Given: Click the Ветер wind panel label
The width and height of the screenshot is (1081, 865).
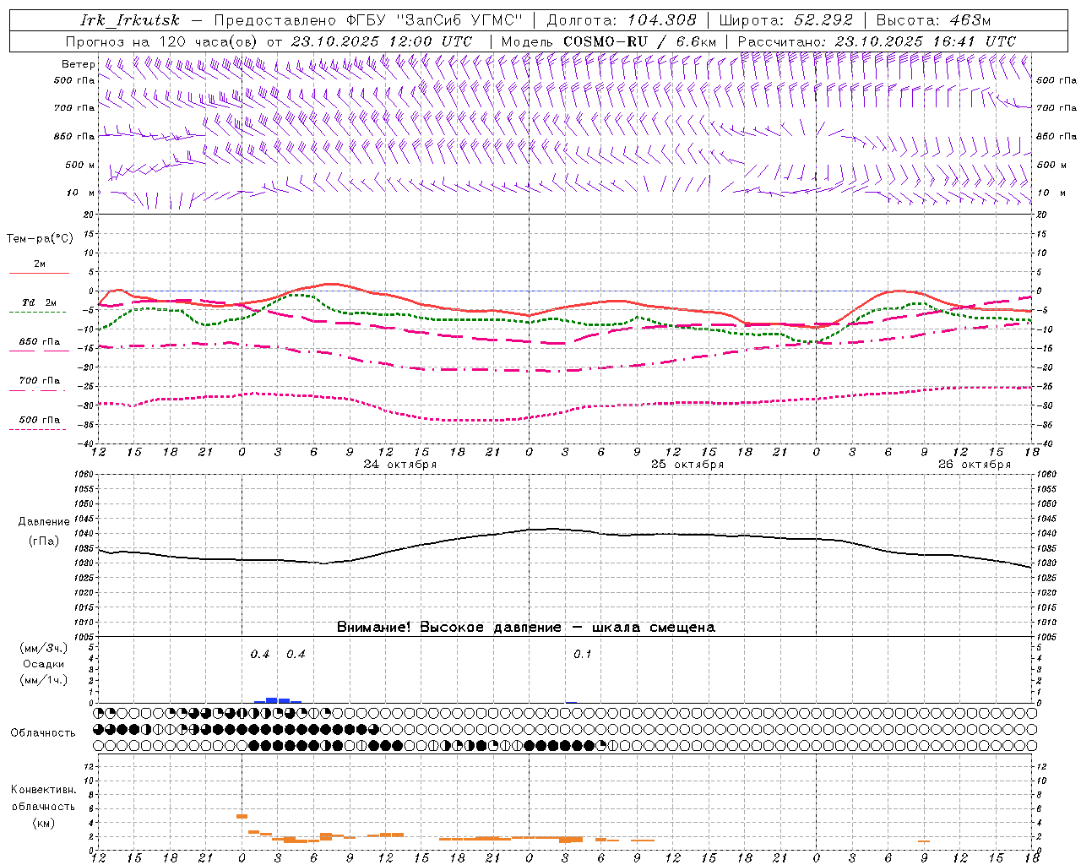Looking at the screenshot, I should (78, 64).
